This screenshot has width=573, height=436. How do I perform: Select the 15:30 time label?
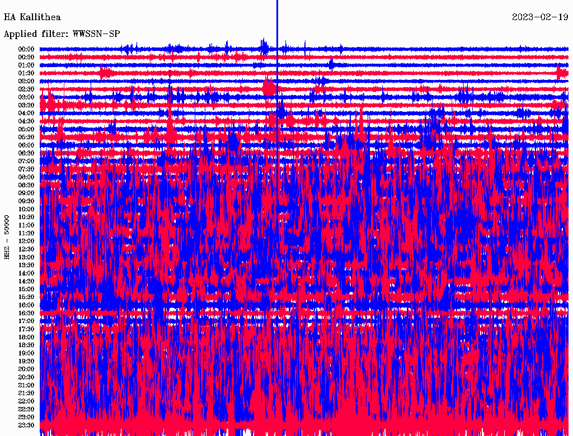tap(26, 297)
